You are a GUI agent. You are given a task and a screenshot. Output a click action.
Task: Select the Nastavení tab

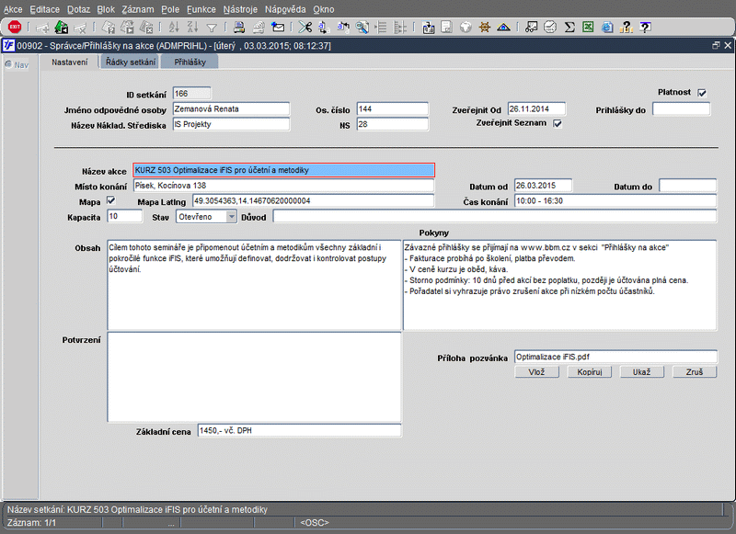(70, 62)
